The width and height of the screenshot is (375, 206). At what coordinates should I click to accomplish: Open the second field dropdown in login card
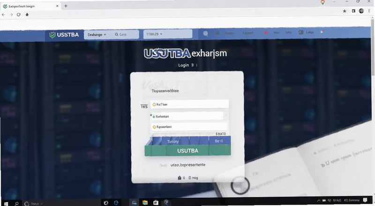coord(226,116)
